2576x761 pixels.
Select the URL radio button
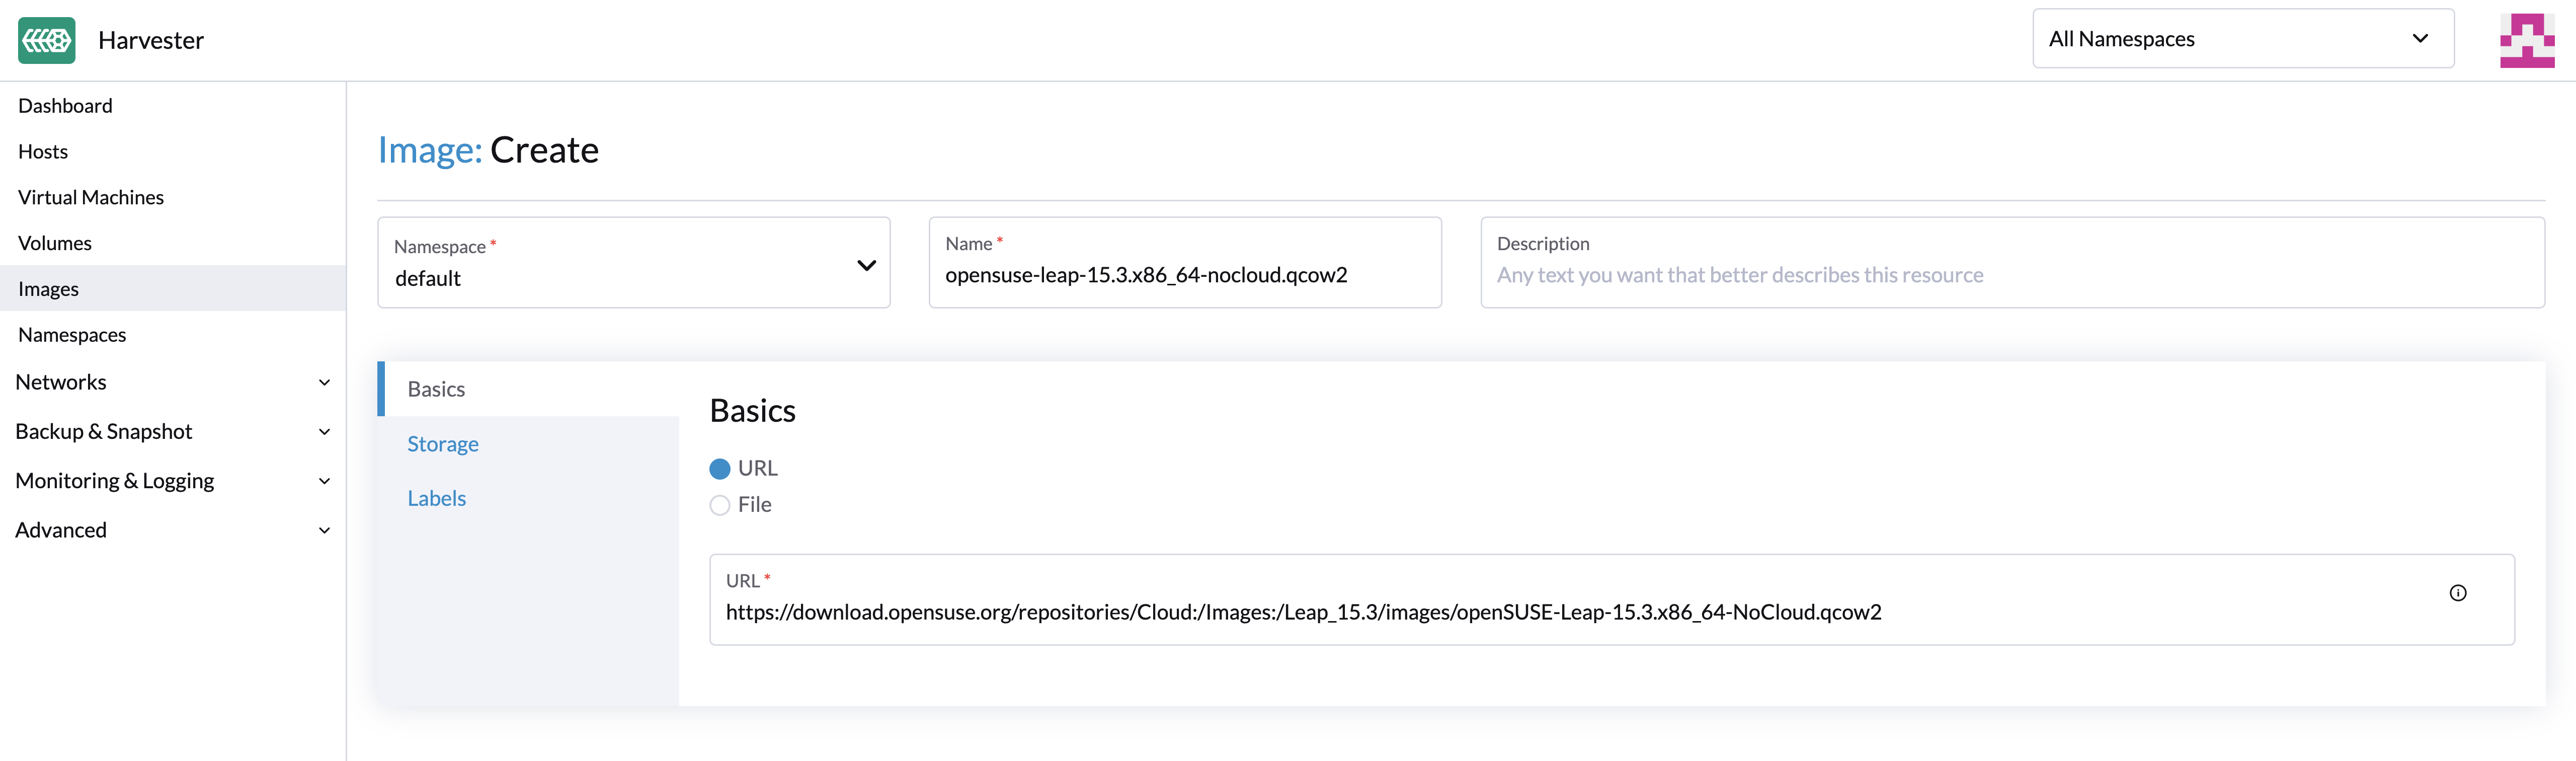pos(719,468)
